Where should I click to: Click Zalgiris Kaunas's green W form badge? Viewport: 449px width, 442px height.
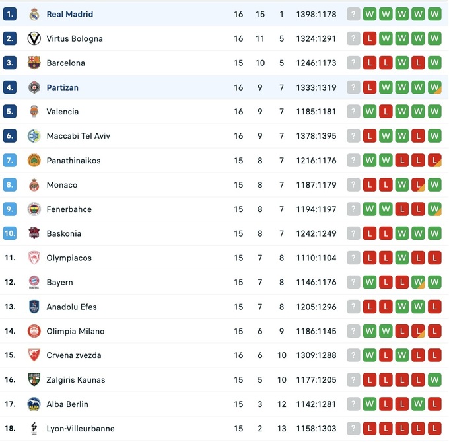pyautogui.click(x=434, y=380)
